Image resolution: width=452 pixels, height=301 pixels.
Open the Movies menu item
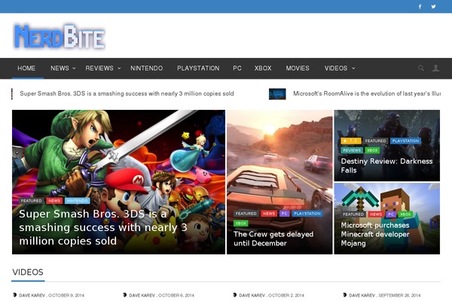coord(298,68)
